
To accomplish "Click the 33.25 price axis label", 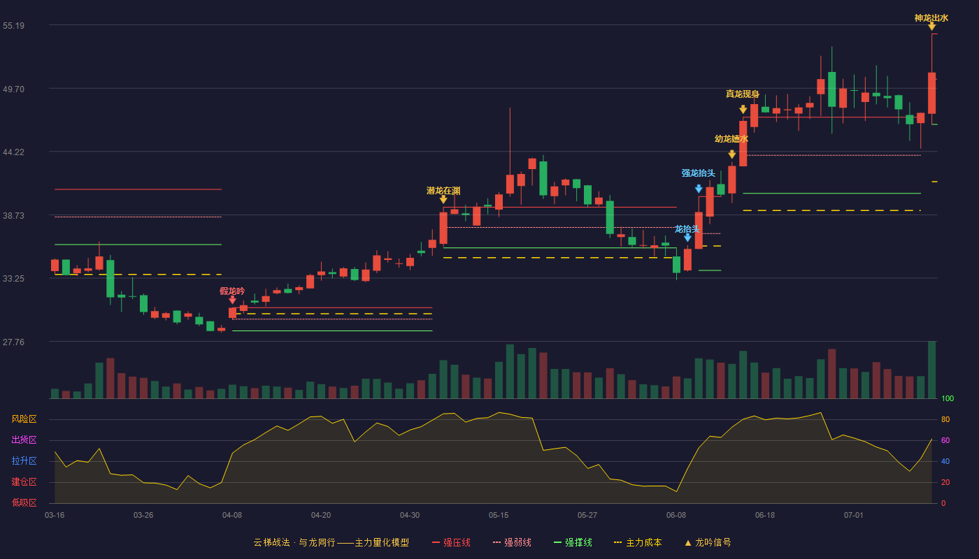I will [x=13, y=278].
